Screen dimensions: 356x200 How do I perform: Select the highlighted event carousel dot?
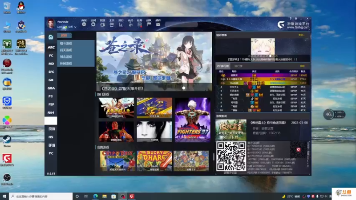[270, 56]
